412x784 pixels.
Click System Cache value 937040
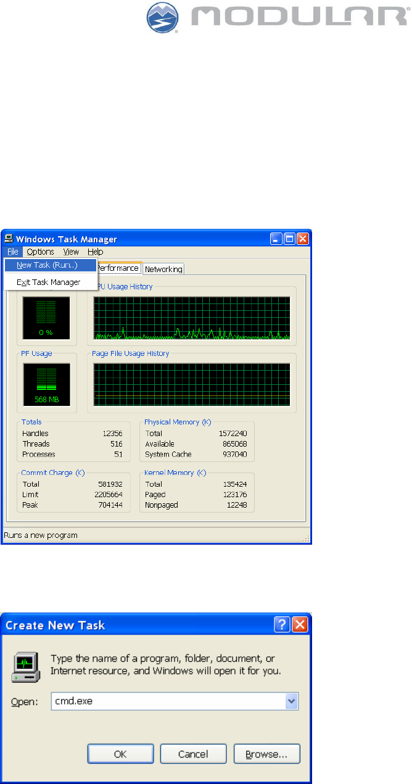coord(234,455)
